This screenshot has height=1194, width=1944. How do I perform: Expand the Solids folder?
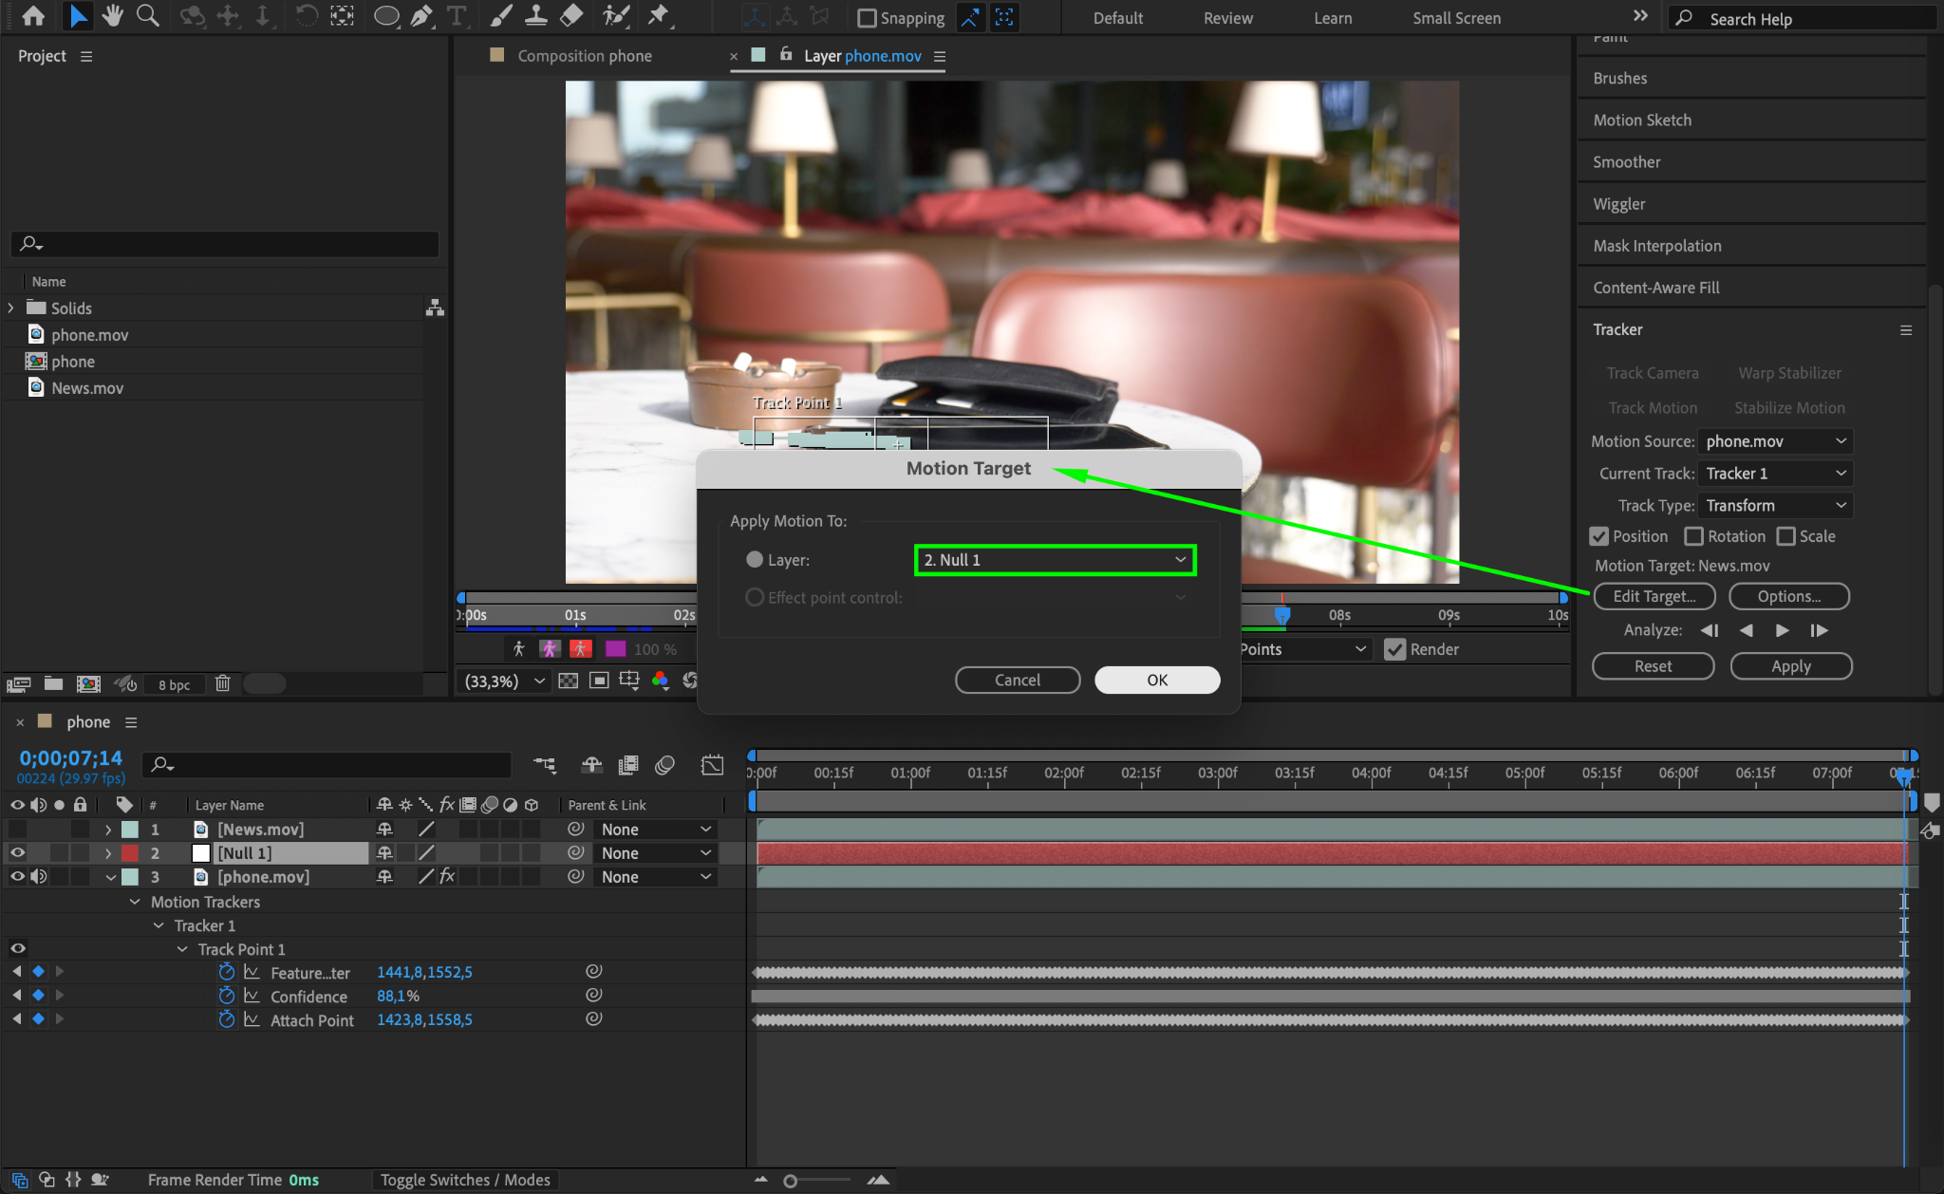(x=11, y=308)
